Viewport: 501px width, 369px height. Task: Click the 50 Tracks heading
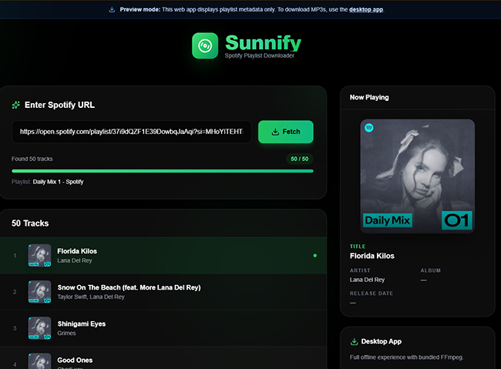pos(30,223)
